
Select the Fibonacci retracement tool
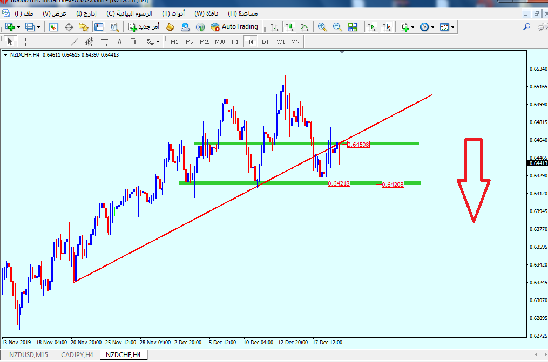click(x=105, y=42)
